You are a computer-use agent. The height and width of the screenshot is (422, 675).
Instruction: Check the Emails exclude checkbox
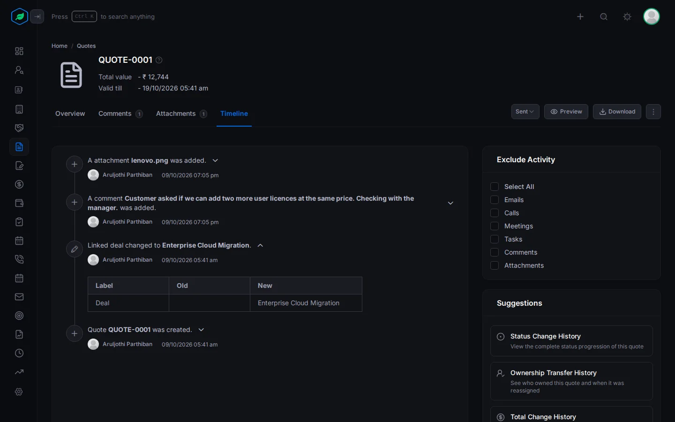(494, 200)
